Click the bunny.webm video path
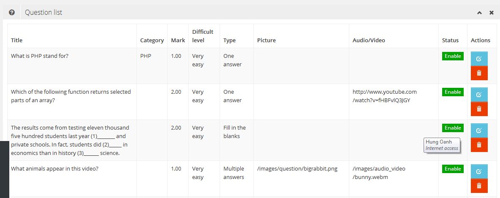The height and width of the screenshot is (198, 500). coord(378,173)
